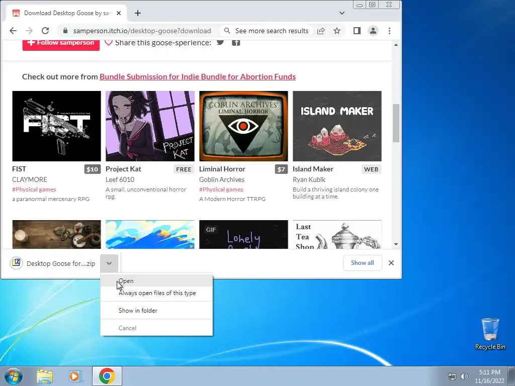This screenshot has height=386, width=515.
Task: Open the Project Kat thumbnail
Action: (x=150, y=126)
